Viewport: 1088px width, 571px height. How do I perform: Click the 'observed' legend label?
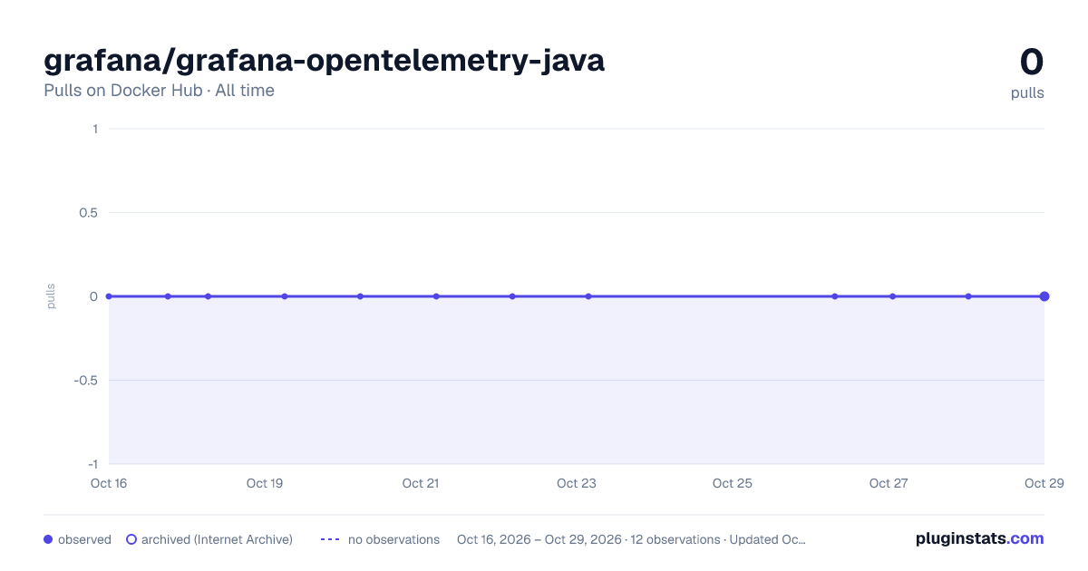coord(84,539)
